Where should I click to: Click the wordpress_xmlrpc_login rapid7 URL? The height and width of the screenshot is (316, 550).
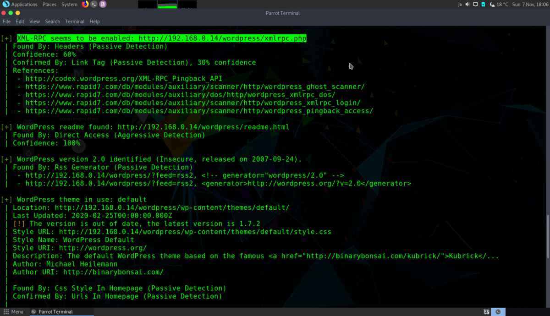click(193, 103)
